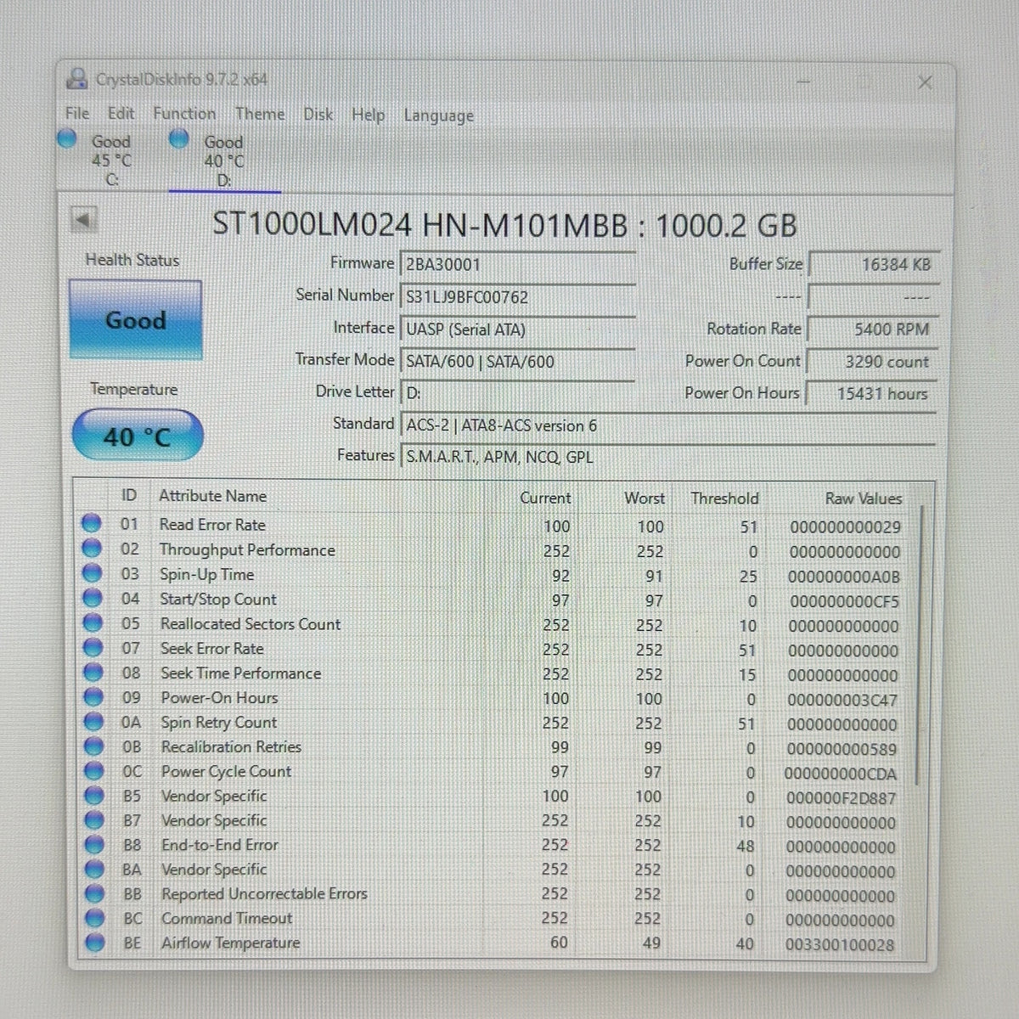The height and width of the screenshot is (1019, 1019).
Task: Click the Rotation Rate value 5400 RPM
Action: pos(873,329)
